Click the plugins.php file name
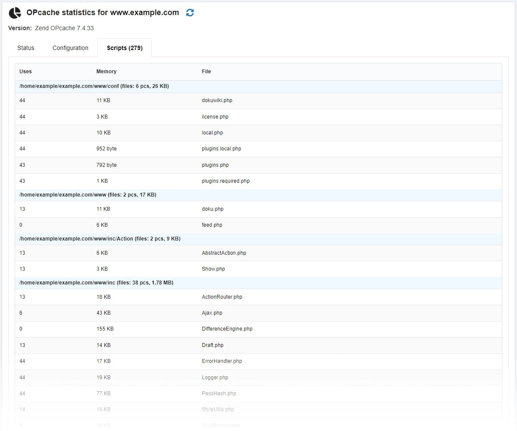This screenshot has height=431, width=517. pyautogui.click(x=215, y=165)
